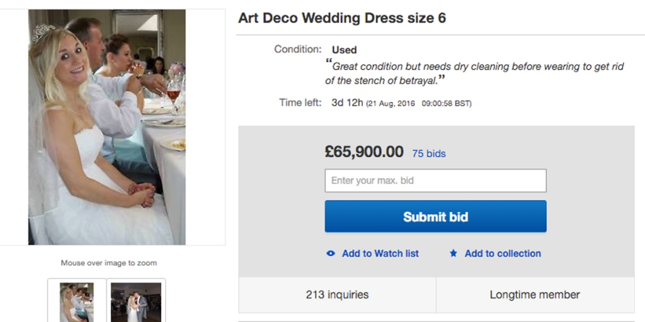645x322 pixels.
Task: Click the 3d 12h time remaining
Action: click(x=347, y=103)
